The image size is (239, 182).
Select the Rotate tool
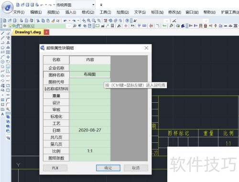click(8, 62)
